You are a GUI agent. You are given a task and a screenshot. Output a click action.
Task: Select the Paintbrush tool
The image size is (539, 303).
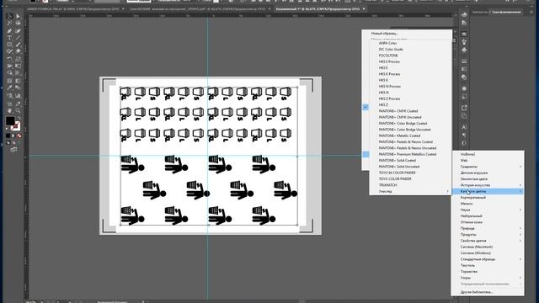point(18,45)
